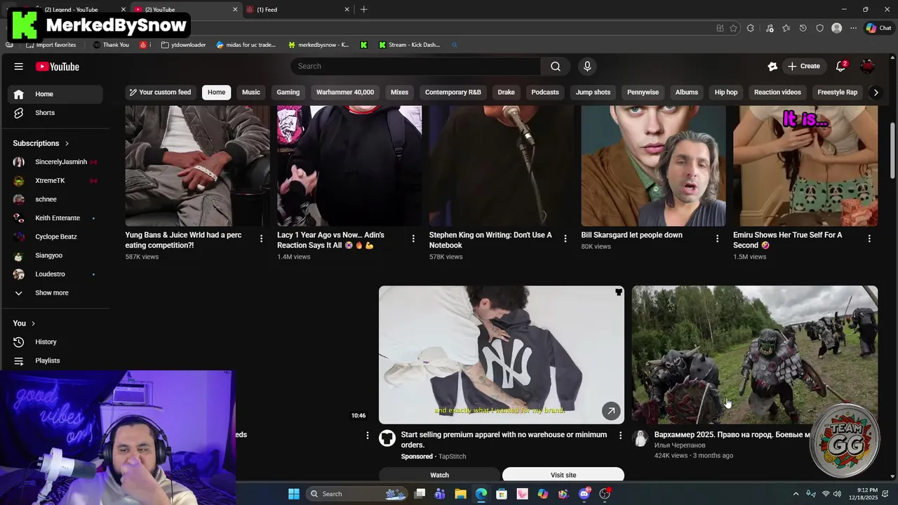Click the YouTube search field
The width and height of the screenshot is (898, 505).
tap(415, 66)
